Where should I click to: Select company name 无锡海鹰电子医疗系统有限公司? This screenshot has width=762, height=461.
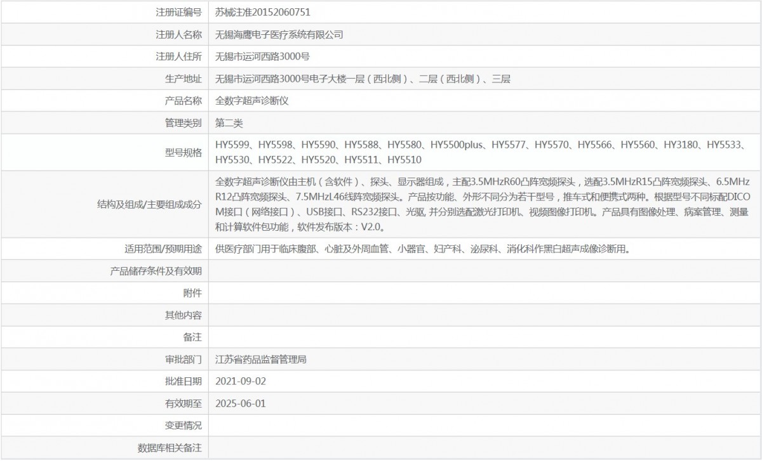pos(279,34)
